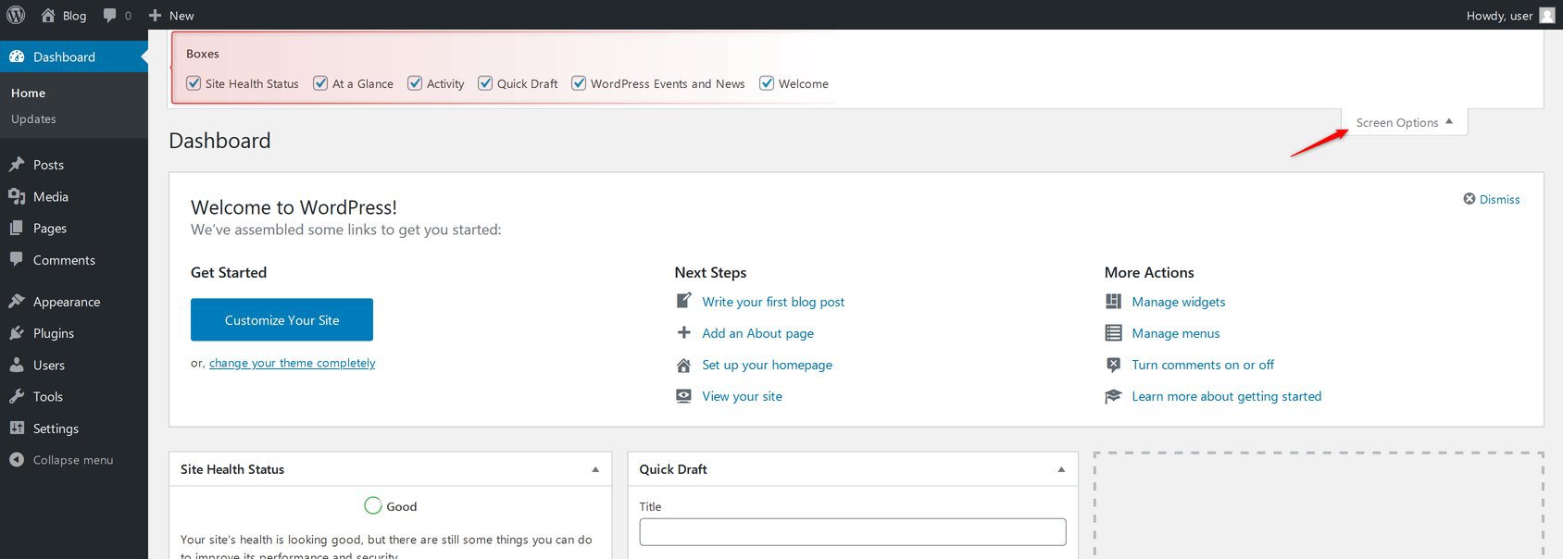Open the comments bubble icon in admin bar
Screen dimensions: 1563x559
click(111, 15)
